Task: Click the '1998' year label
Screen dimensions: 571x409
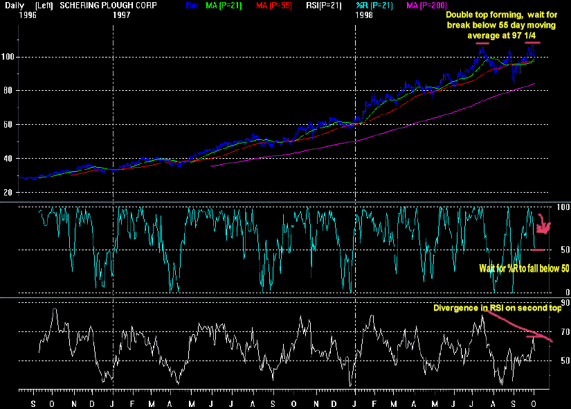Action: coord(364,15)
